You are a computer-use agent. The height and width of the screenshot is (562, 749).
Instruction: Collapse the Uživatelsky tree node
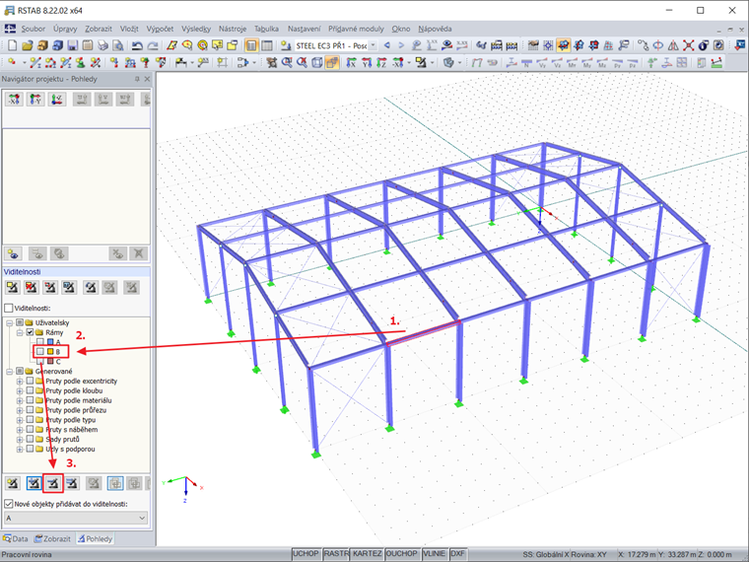[10, 322]
